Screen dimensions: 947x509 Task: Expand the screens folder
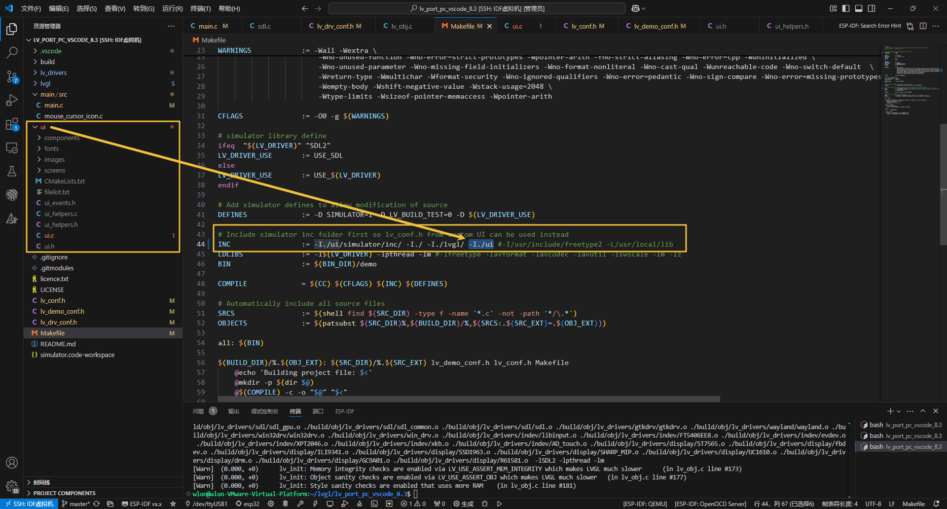pos(103,170)
